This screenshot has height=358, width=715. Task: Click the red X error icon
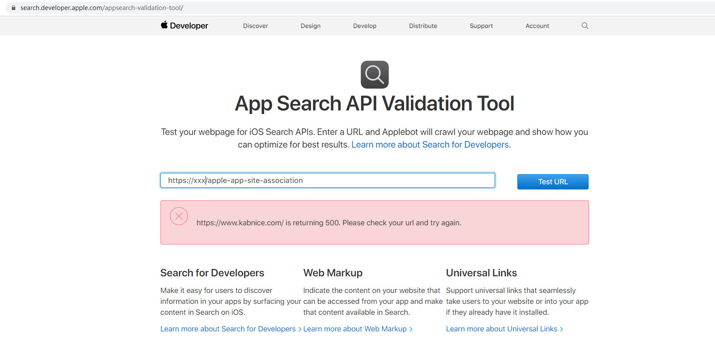179,216
